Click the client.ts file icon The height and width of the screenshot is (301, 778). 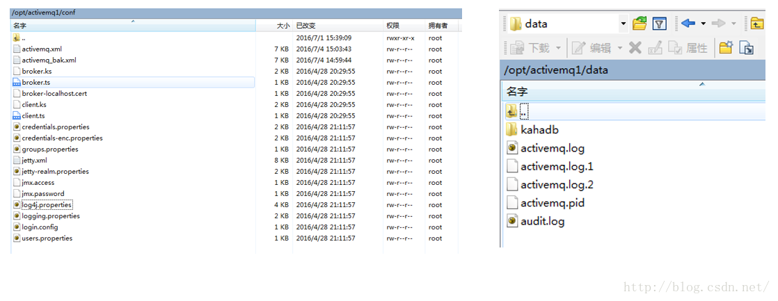[x=17, y=115]
